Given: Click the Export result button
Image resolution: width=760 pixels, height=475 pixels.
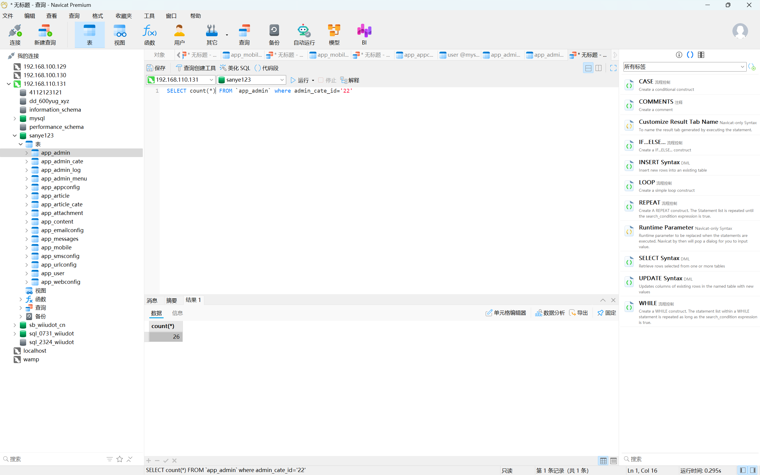Looking at the screenshot, I should [x=578, y=313].
